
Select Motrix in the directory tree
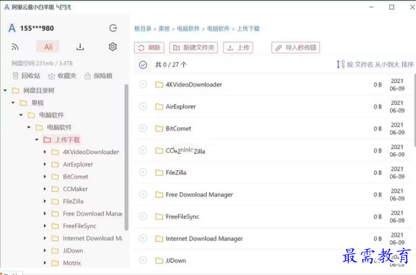coord(72,263)
